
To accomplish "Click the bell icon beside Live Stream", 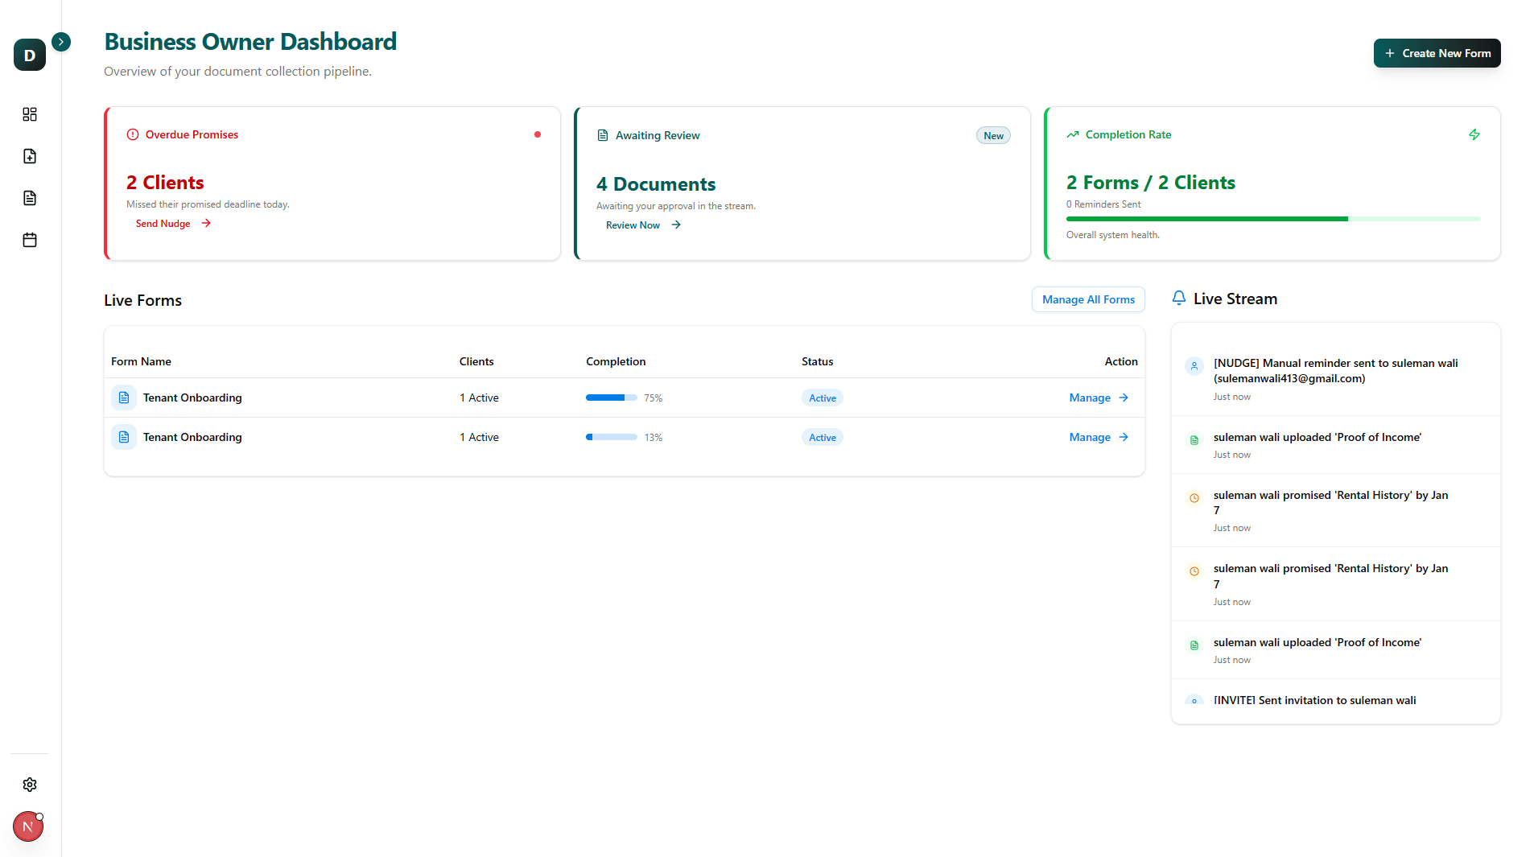I will pos(1178,298).
